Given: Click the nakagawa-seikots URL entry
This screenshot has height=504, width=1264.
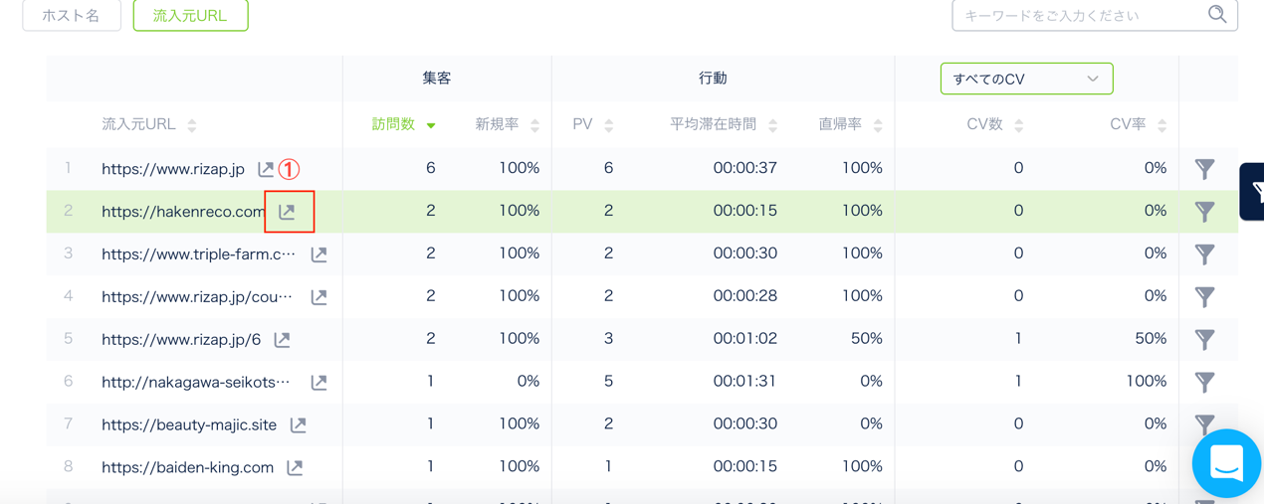Looking at the screenshot, I should [x=195, y=382].
